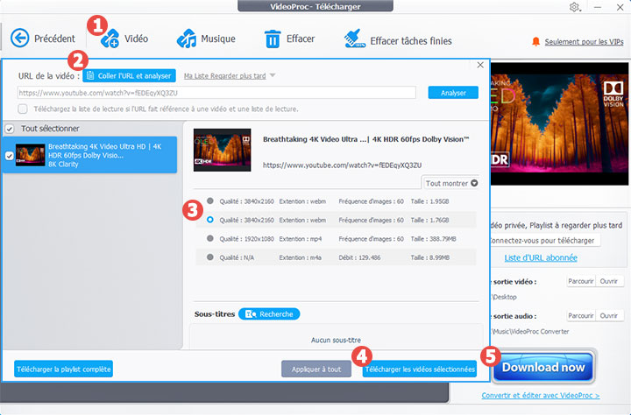The width and height of the screenshot is (631, 415).
Task: Open the Convertir et éditer avec VideoProc link
Action: (541, 396)
